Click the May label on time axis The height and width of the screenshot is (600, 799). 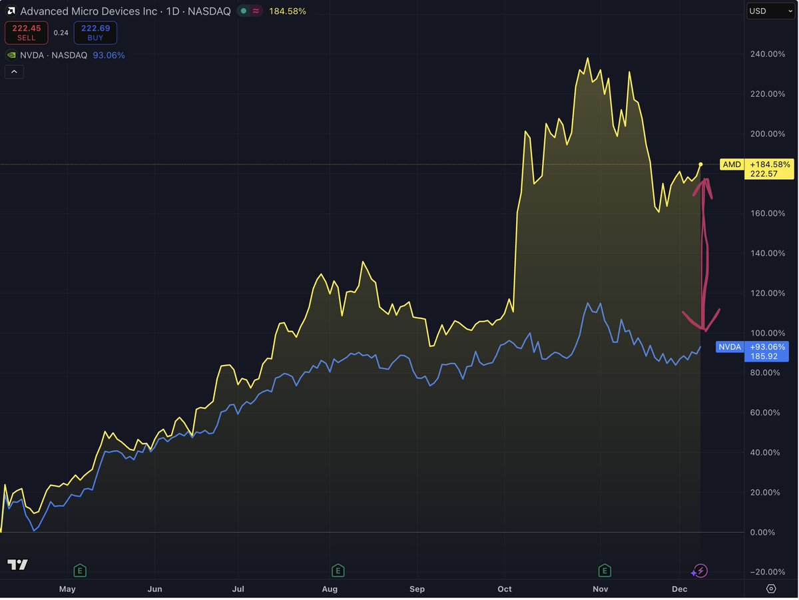[x=67, y=589]
